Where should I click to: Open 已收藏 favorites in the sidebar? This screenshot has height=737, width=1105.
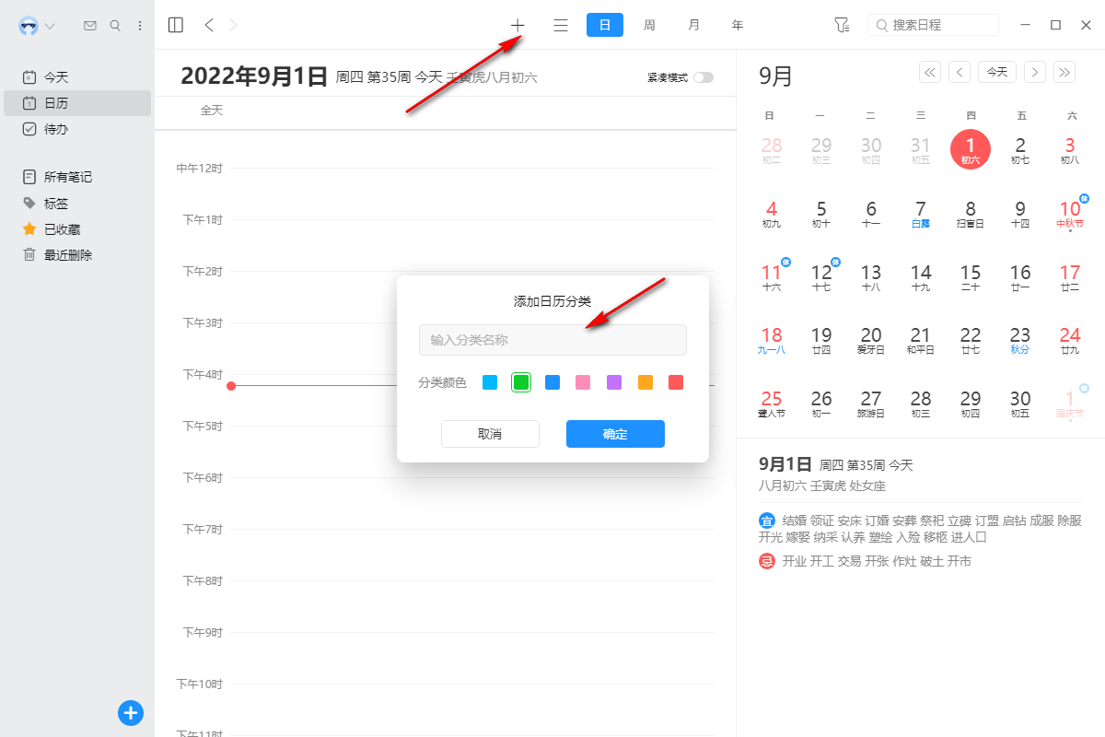77,228
